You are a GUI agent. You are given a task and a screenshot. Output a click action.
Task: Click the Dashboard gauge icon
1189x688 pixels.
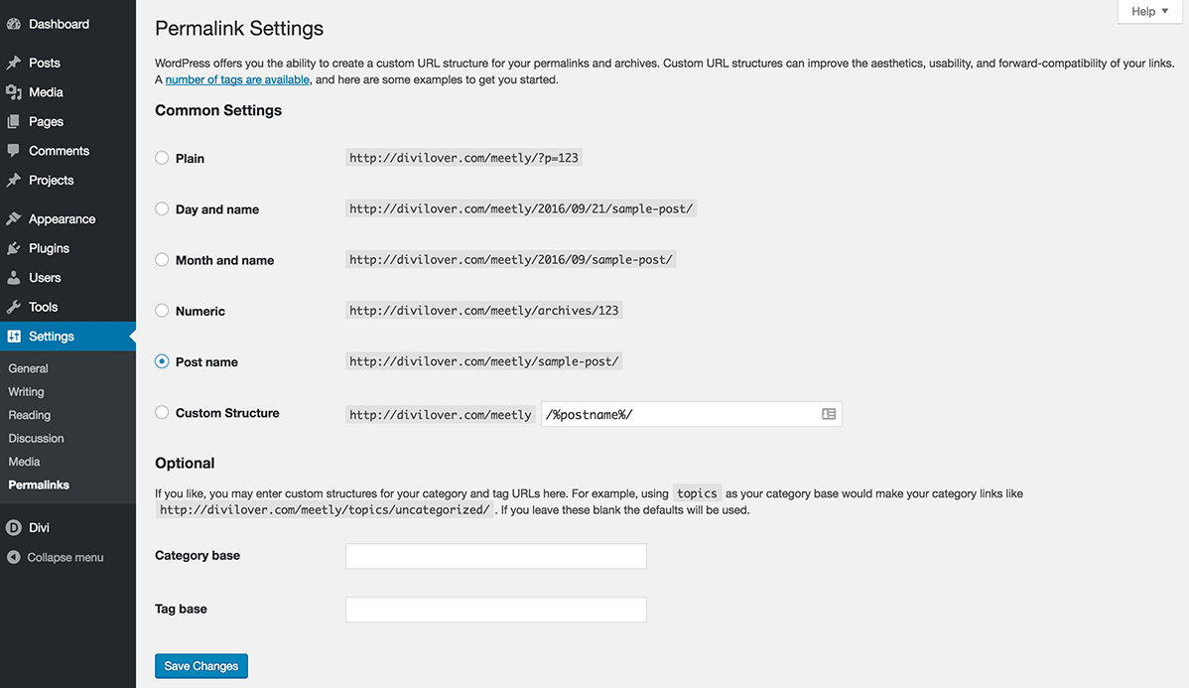(14, 24)
